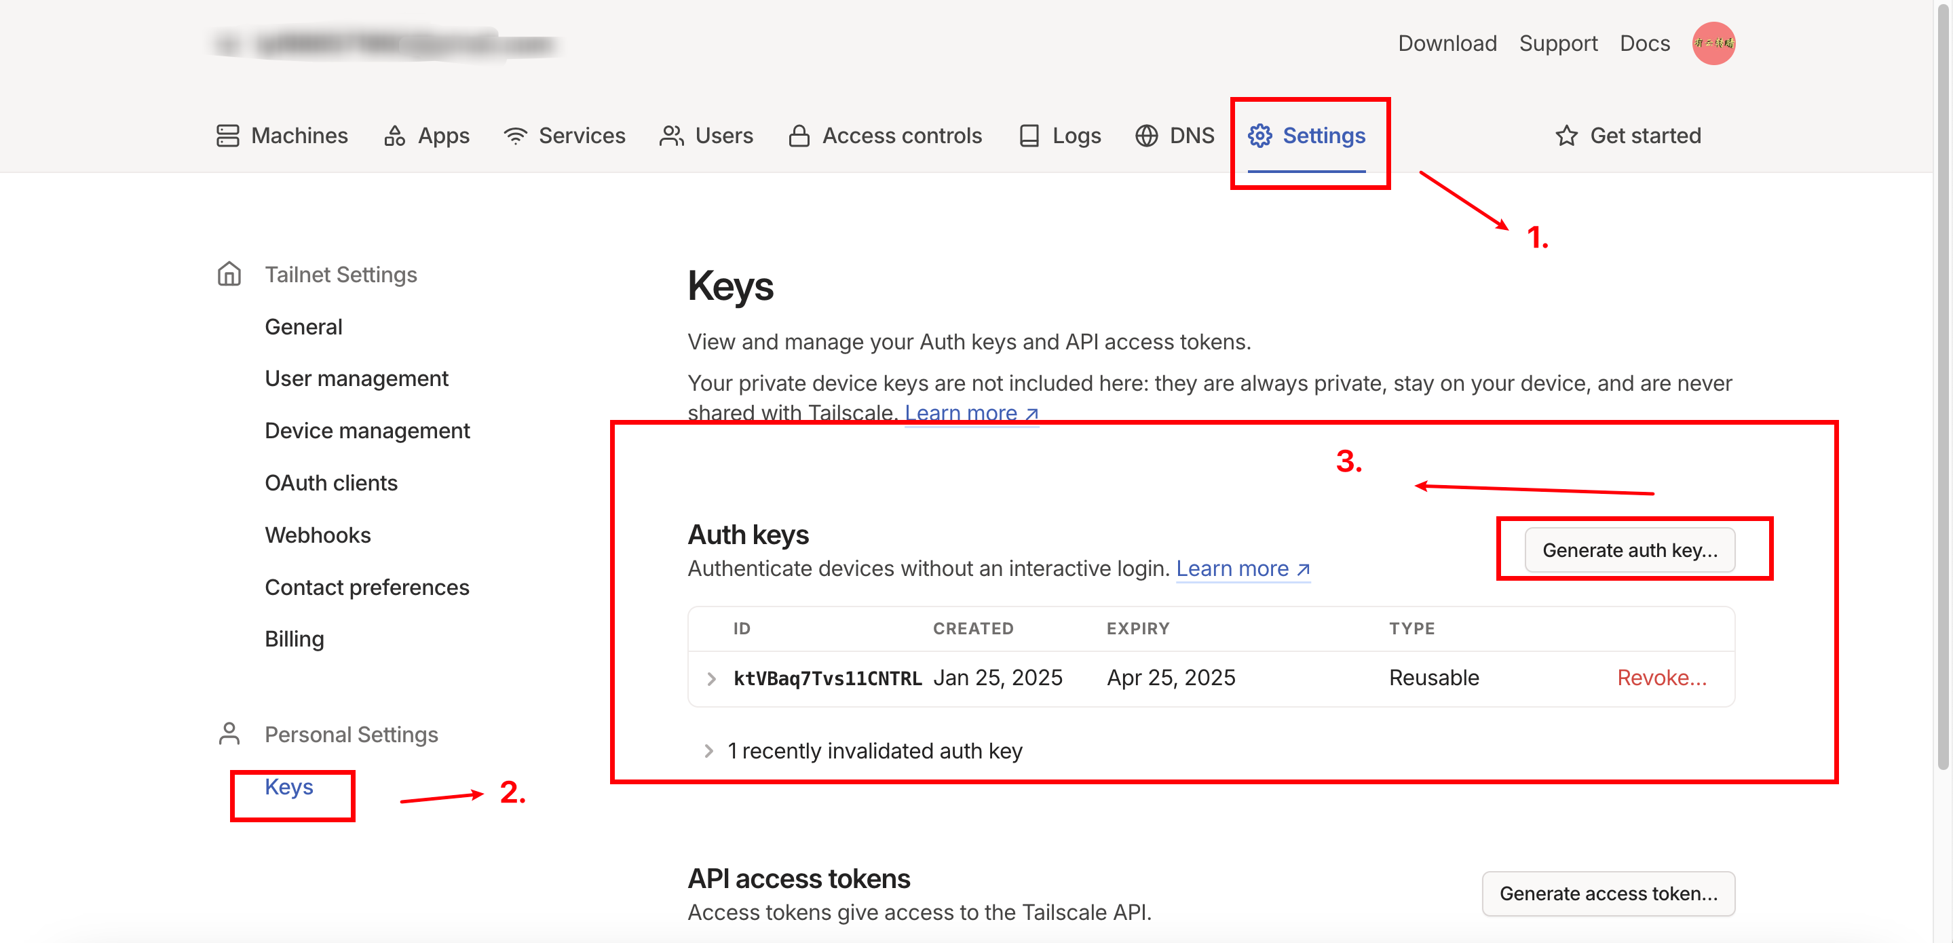Click the Users people icon
The height and width of the screenshot is (943, 1953).
coord(672,136)
